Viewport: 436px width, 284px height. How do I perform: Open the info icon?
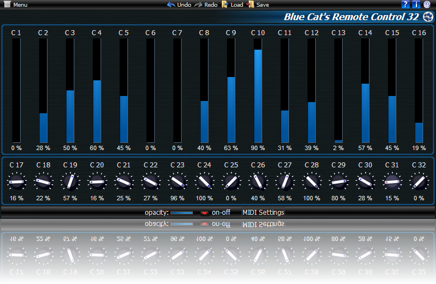point(416,4)
